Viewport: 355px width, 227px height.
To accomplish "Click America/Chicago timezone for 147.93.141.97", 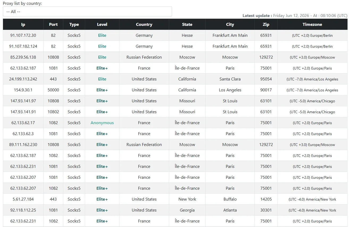I will point(312,101).
